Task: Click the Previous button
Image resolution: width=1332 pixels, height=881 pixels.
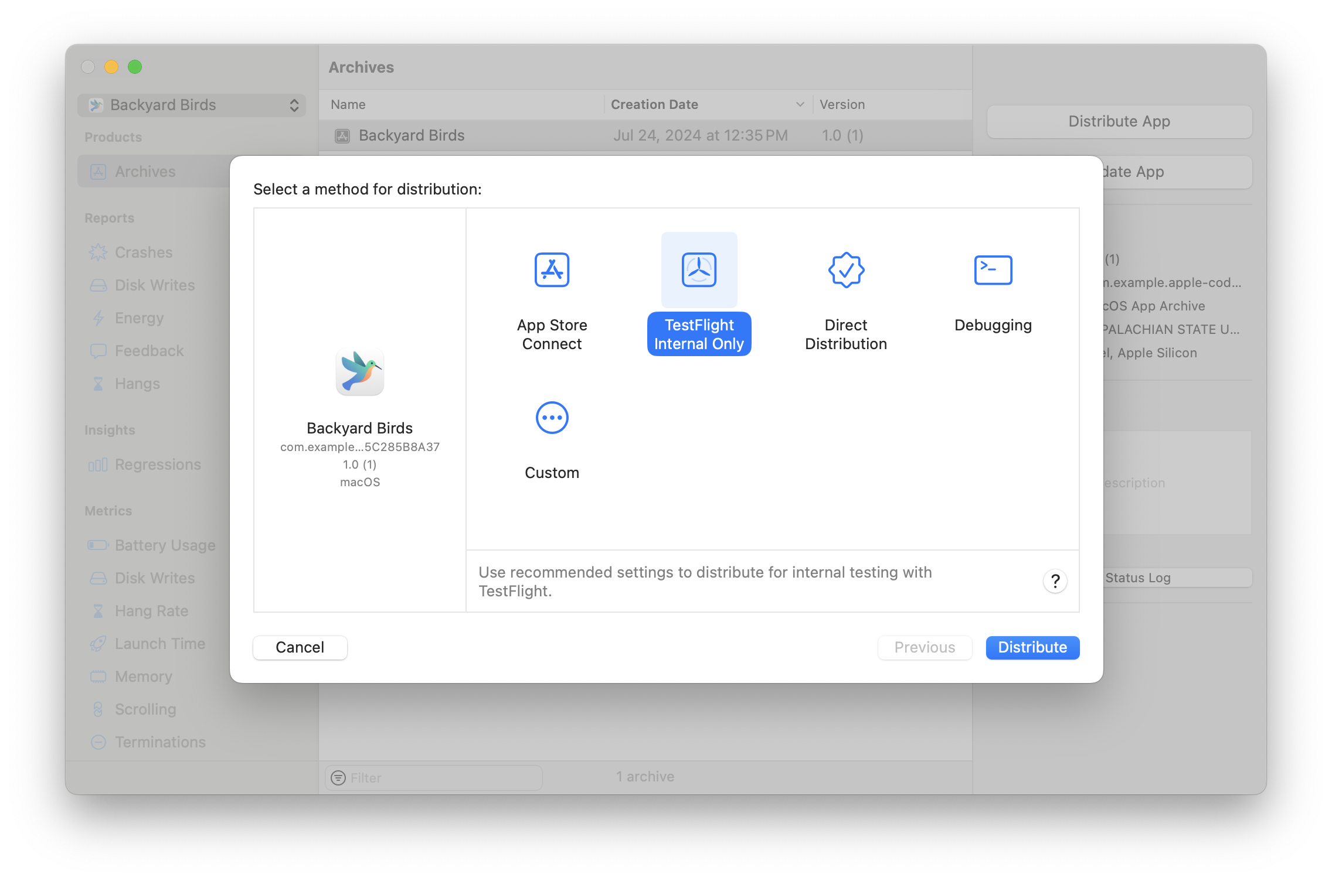Action: [x=925, y=647]
